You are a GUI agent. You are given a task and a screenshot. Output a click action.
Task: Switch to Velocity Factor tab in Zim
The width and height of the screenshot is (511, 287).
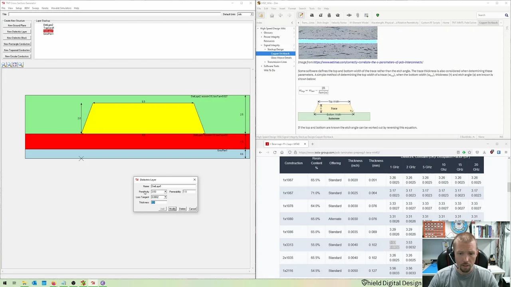pos(339,23)
